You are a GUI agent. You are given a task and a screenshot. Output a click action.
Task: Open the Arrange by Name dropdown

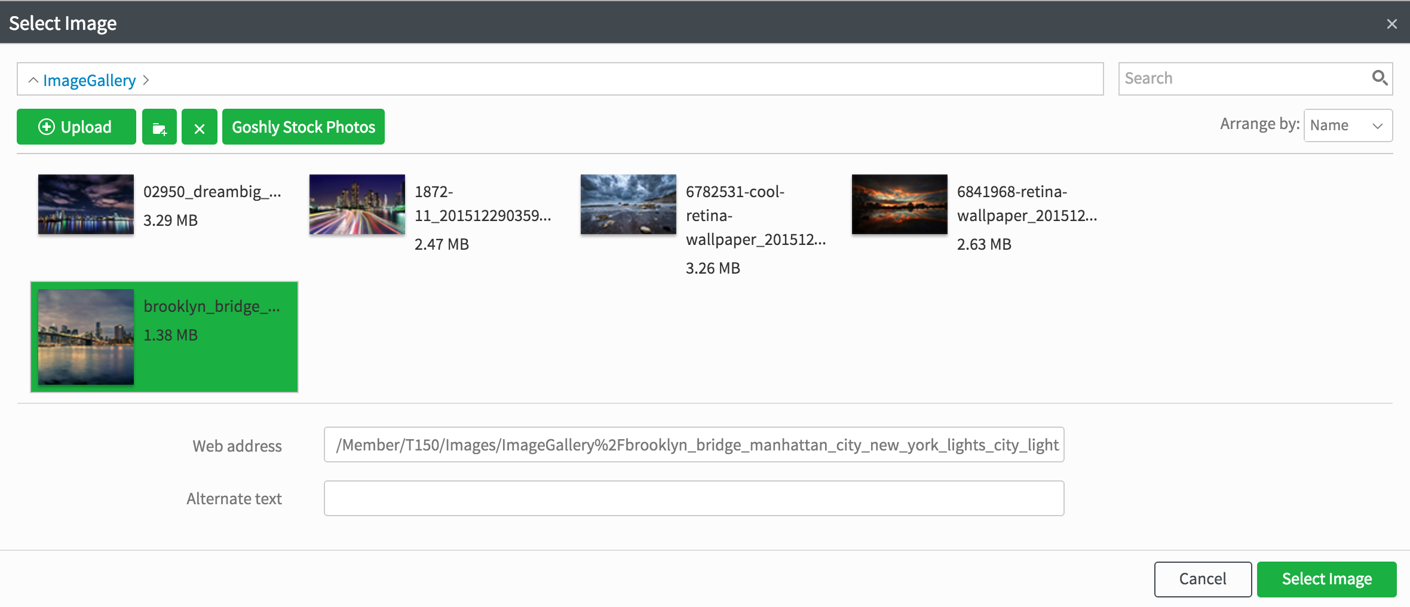point(1347,125)
